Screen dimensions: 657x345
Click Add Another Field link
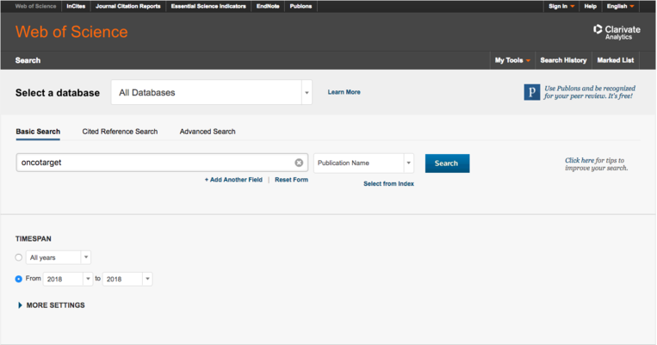coord(233,180)
